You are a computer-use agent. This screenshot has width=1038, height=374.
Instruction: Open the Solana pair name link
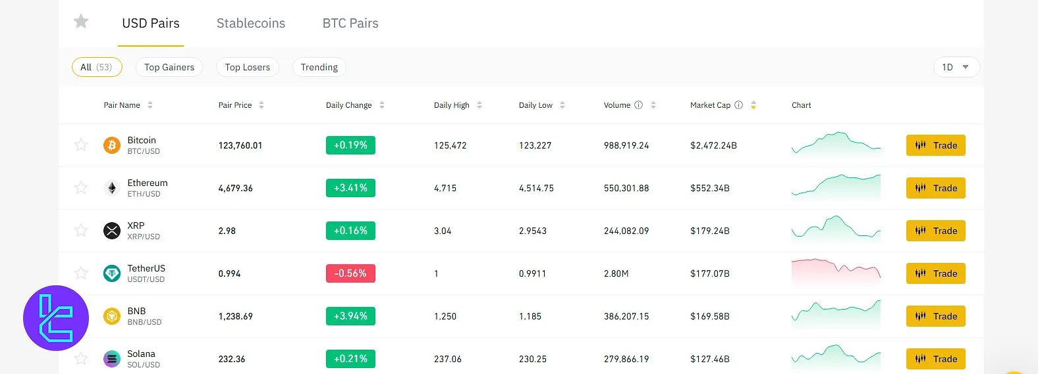tap(141, 354)
